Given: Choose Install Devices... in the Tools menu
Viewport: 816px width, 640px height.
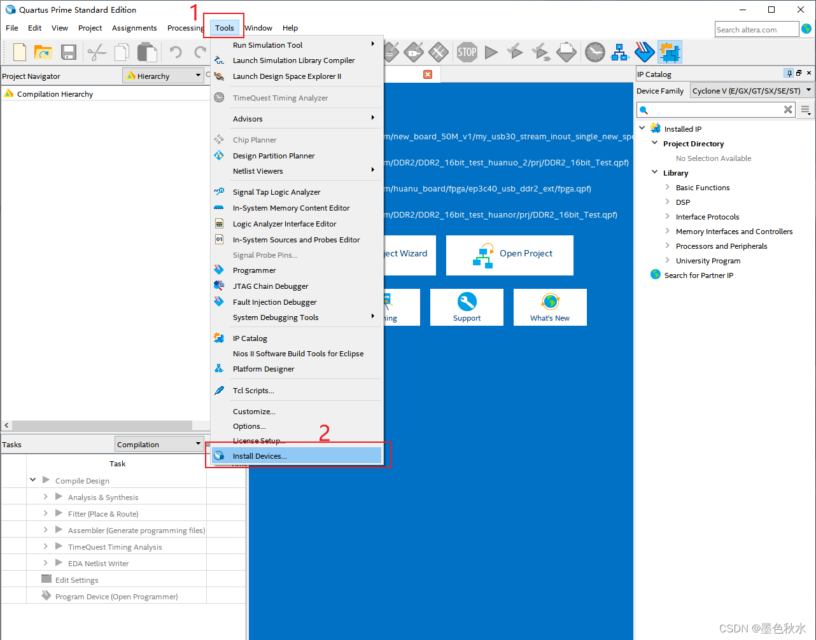Looking at the screenshot, I should 297,456.
